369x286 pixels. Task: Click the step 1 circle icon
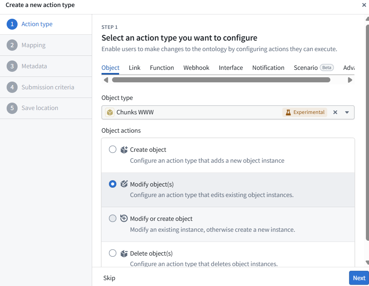[x=12, y=24]
